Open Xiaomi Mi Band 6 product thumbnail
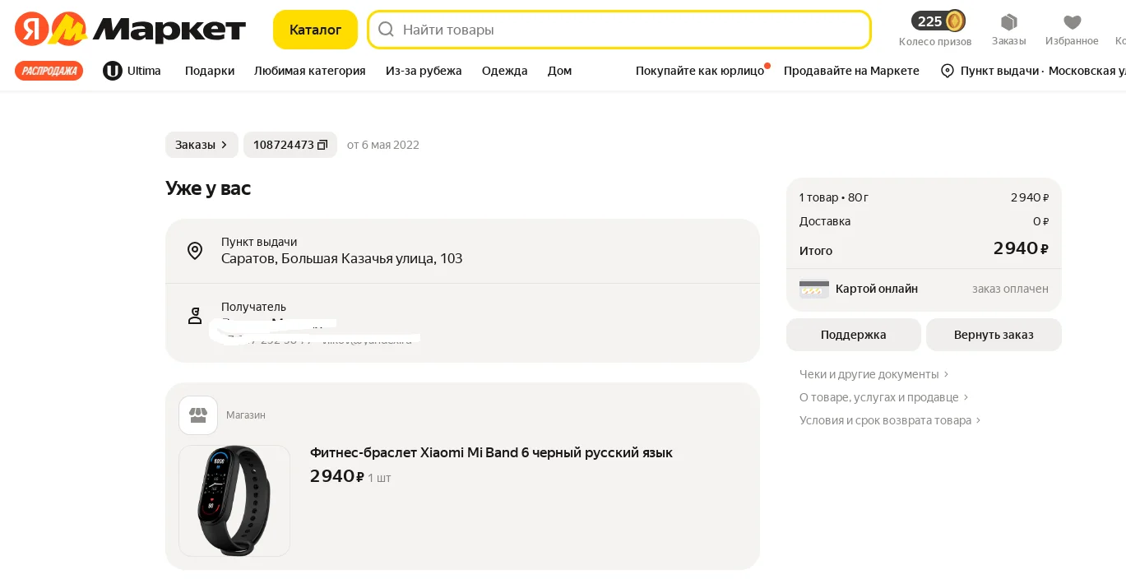This screenshot has height=579, width=1126. pos(234,501)
